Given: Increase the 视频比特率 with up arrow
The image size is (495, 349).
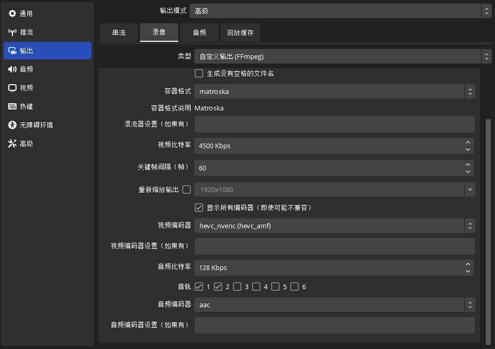Looking at the screenshot, I should point(468,142).
